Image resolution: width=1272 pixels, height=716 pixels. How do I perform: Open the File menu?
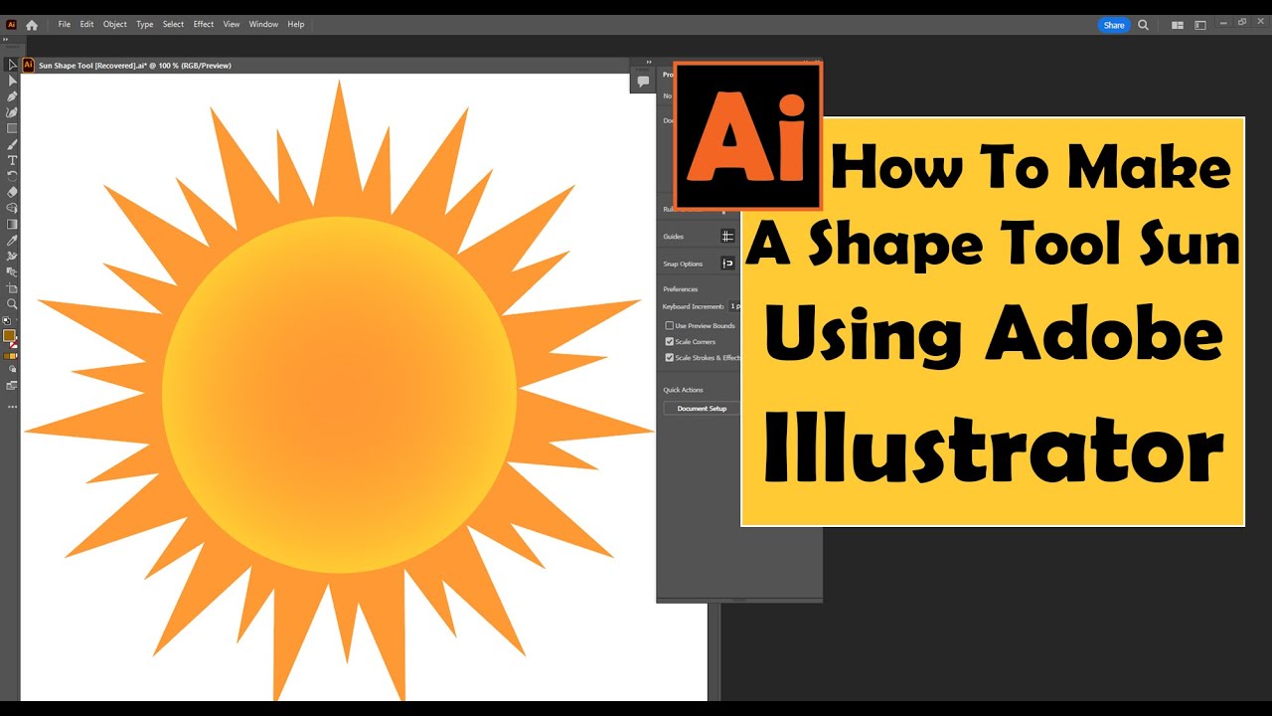[x=64, y=24]
